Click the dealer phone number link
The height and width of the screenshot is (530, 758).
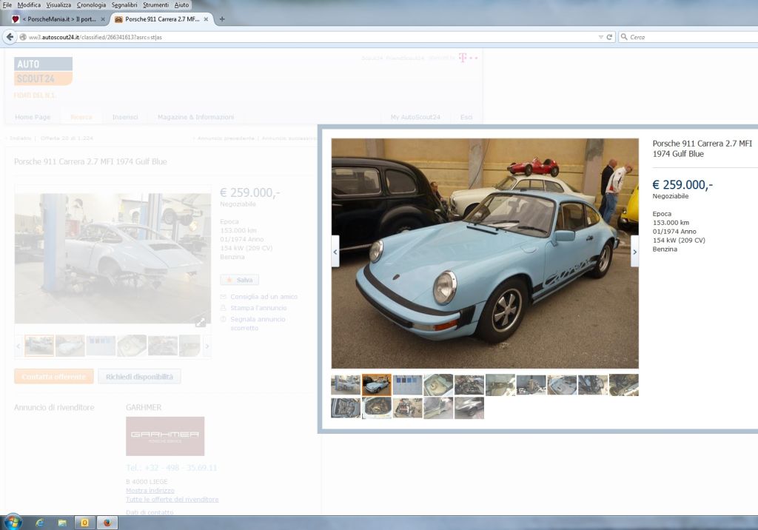tap(172, 468)
